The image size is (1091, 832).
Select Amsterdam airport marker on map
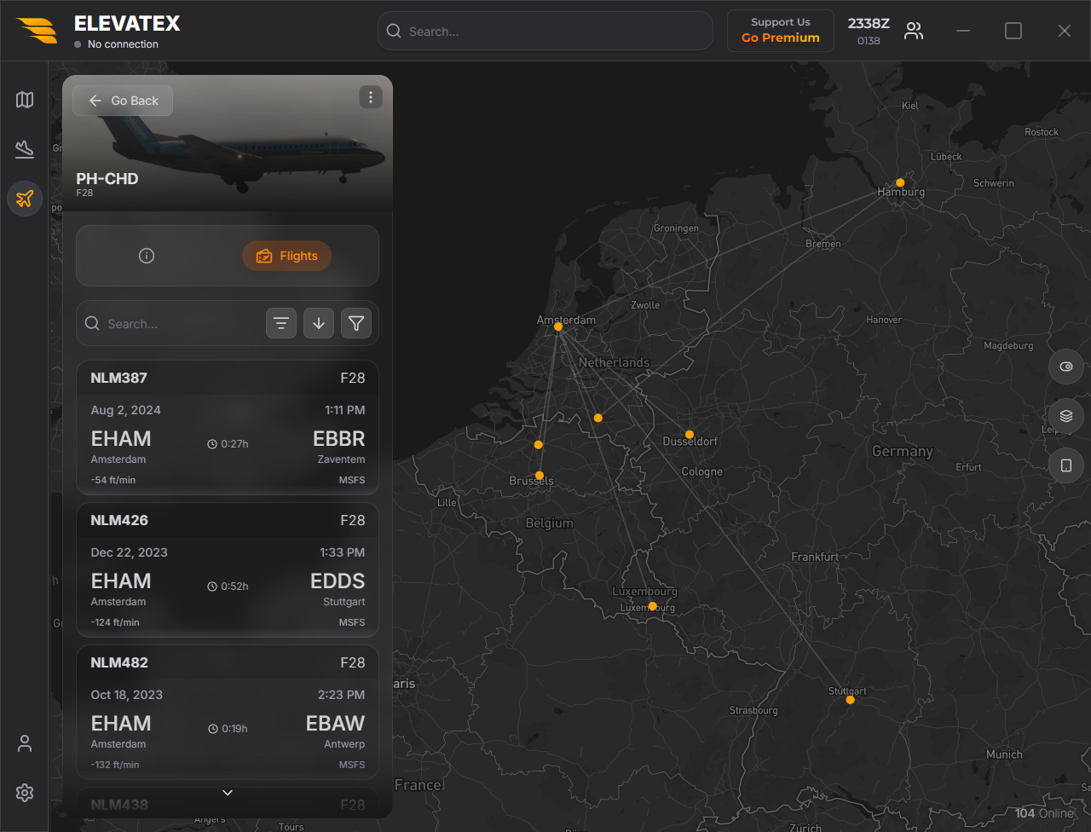(x=558, y=326)
